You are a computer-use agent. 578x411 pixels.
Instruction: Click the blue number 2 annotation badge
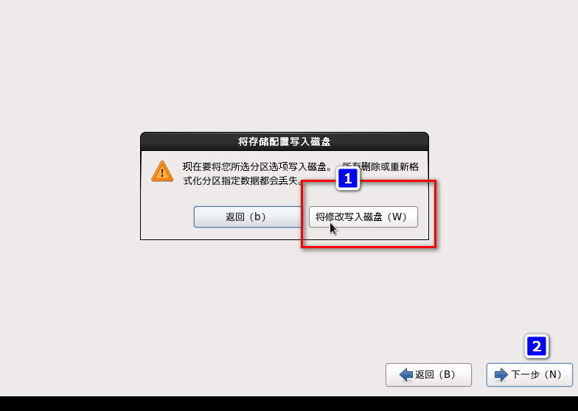(537, 346)
